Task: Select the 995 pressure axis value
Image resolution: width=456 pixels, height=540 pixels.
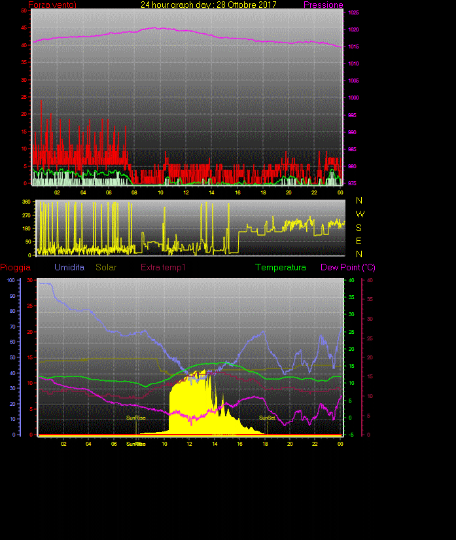Action: [x=352, y=115]
